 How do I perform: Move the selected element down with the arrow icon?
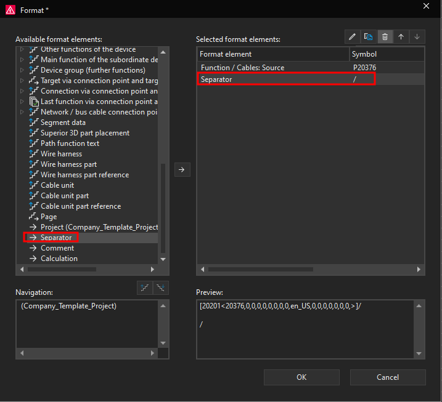click(x=417, y=37)
